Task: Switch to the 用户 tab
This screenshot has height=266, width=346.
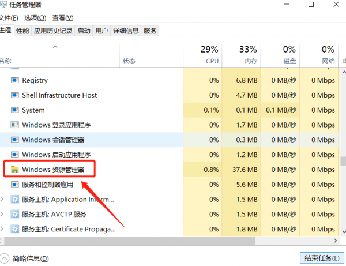Action: [101, 31]
